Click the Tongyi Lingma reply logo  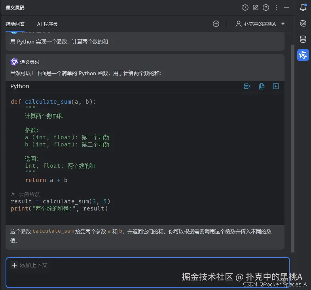pos(14,62)
